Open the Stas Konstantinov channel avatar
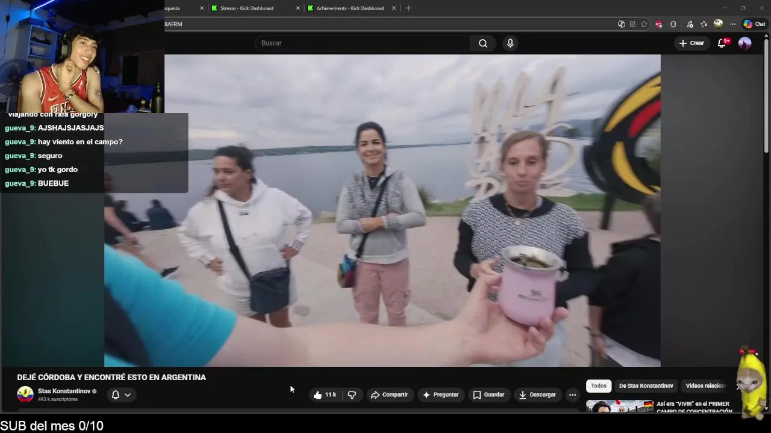This screenshot has height=433, width=771. pos(25,395)
